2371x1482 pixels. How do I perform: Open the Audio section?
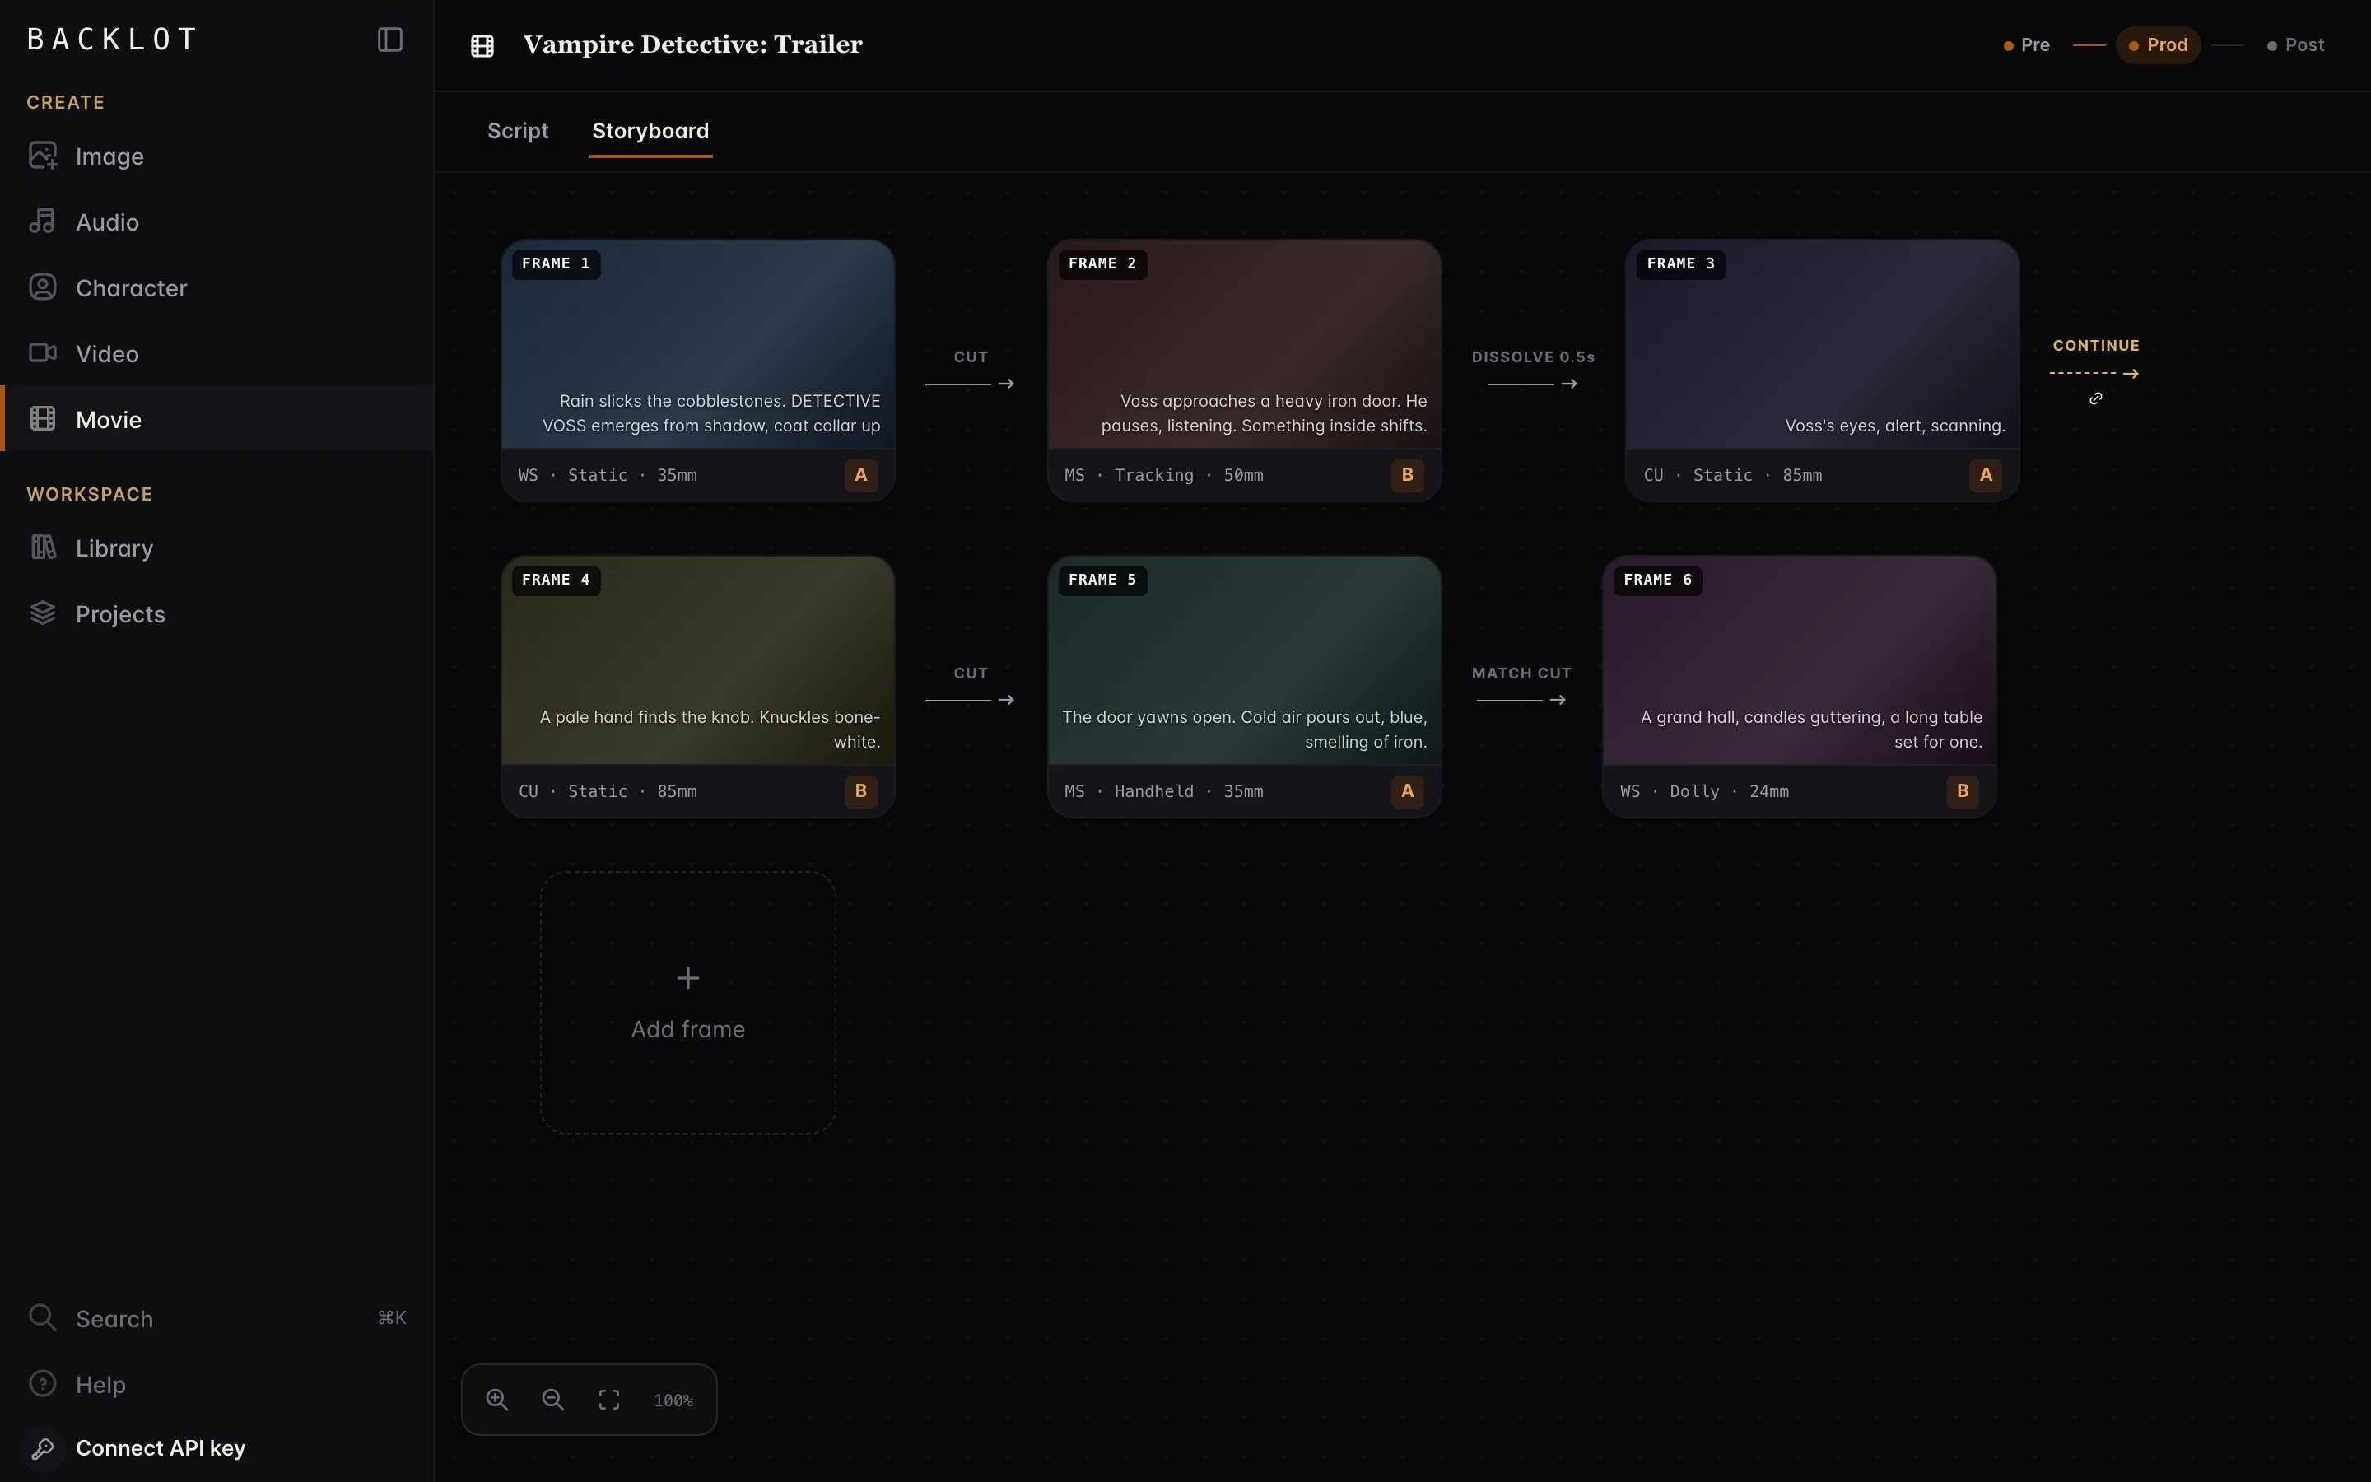tap(217, 221)
